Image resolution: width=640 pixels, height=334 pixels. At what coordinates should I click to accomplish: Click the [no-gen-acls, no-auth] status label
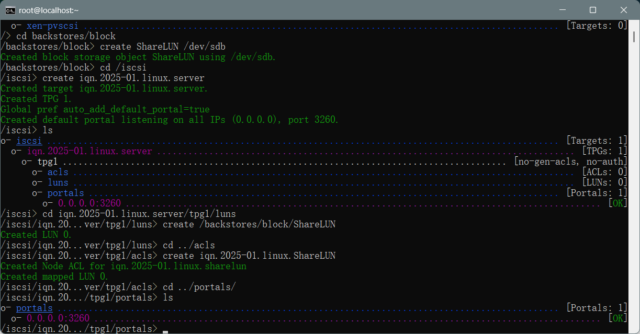tap(570, 162)
